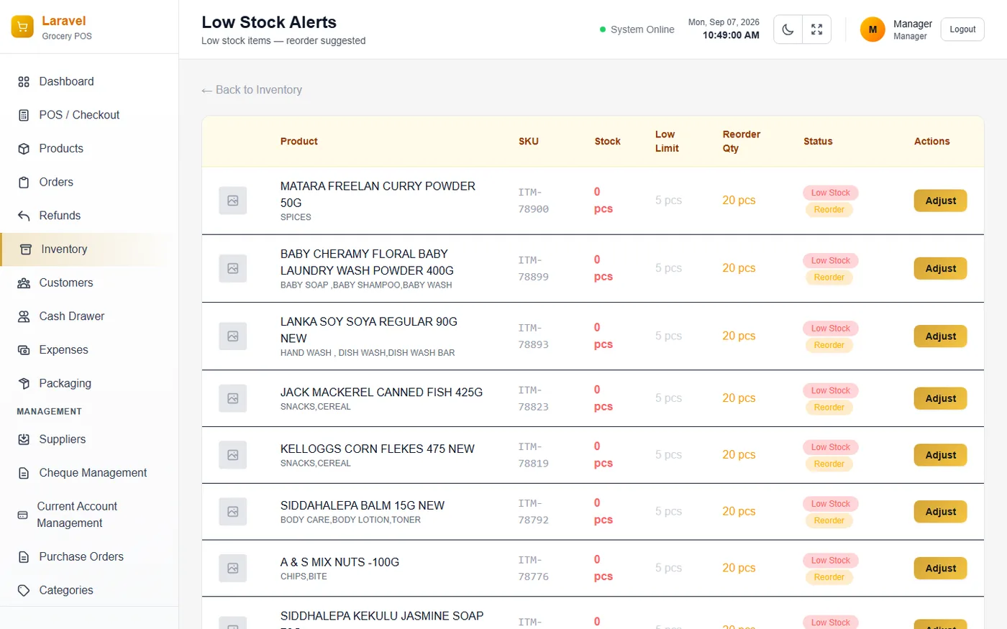Open the Dashboard menu item
The image size is (1007, 629).
click(x=89, y=82)
